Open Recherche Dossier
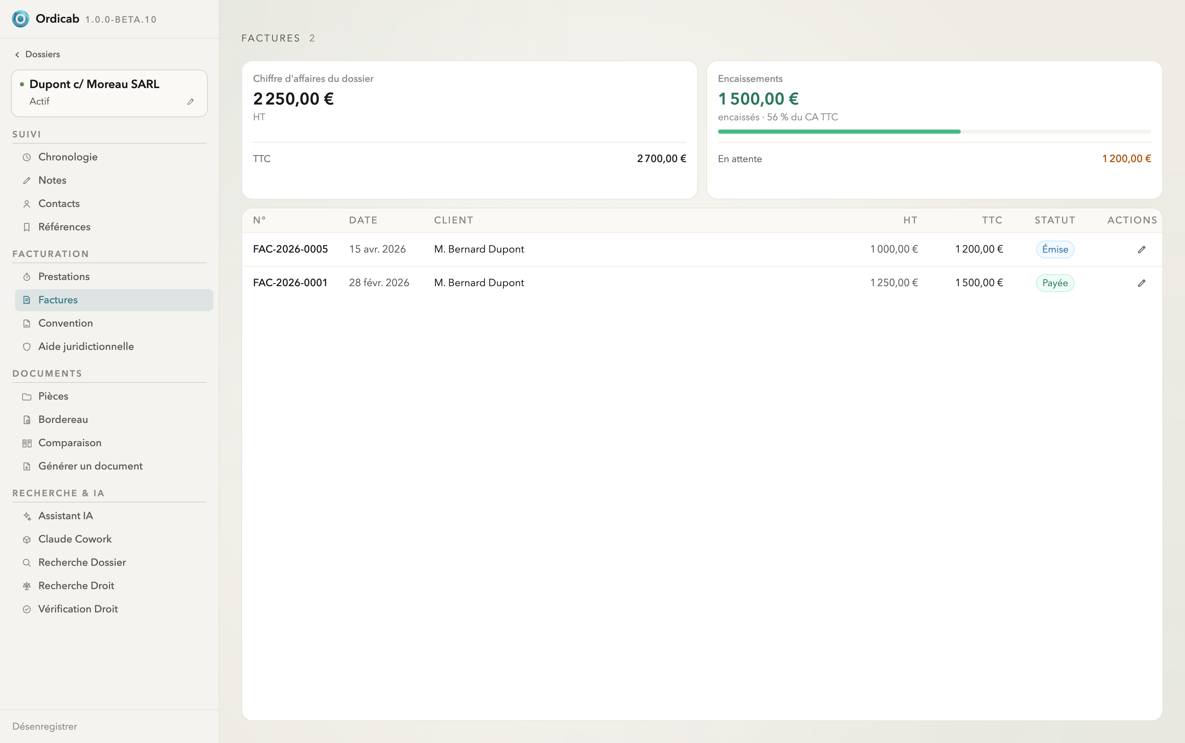1185x743 pixels. coord(114,563)
